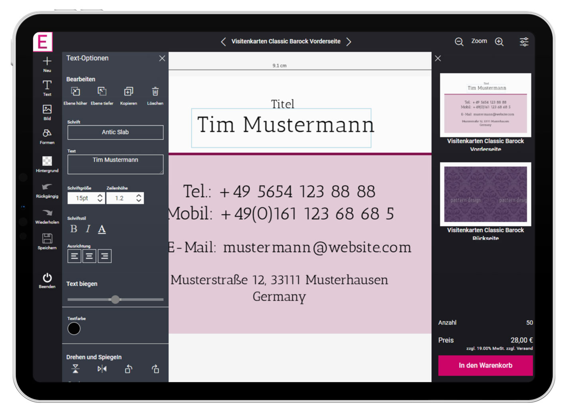This screenshot has width=567, height=414.
Task: Select the Visitenkarten Classic Barock Rückseite thumbnail
Action: (485, 194)
